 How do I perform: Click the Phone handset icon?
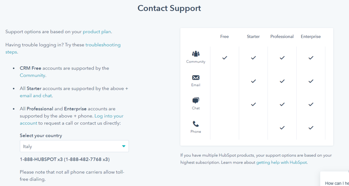point(196,124)
